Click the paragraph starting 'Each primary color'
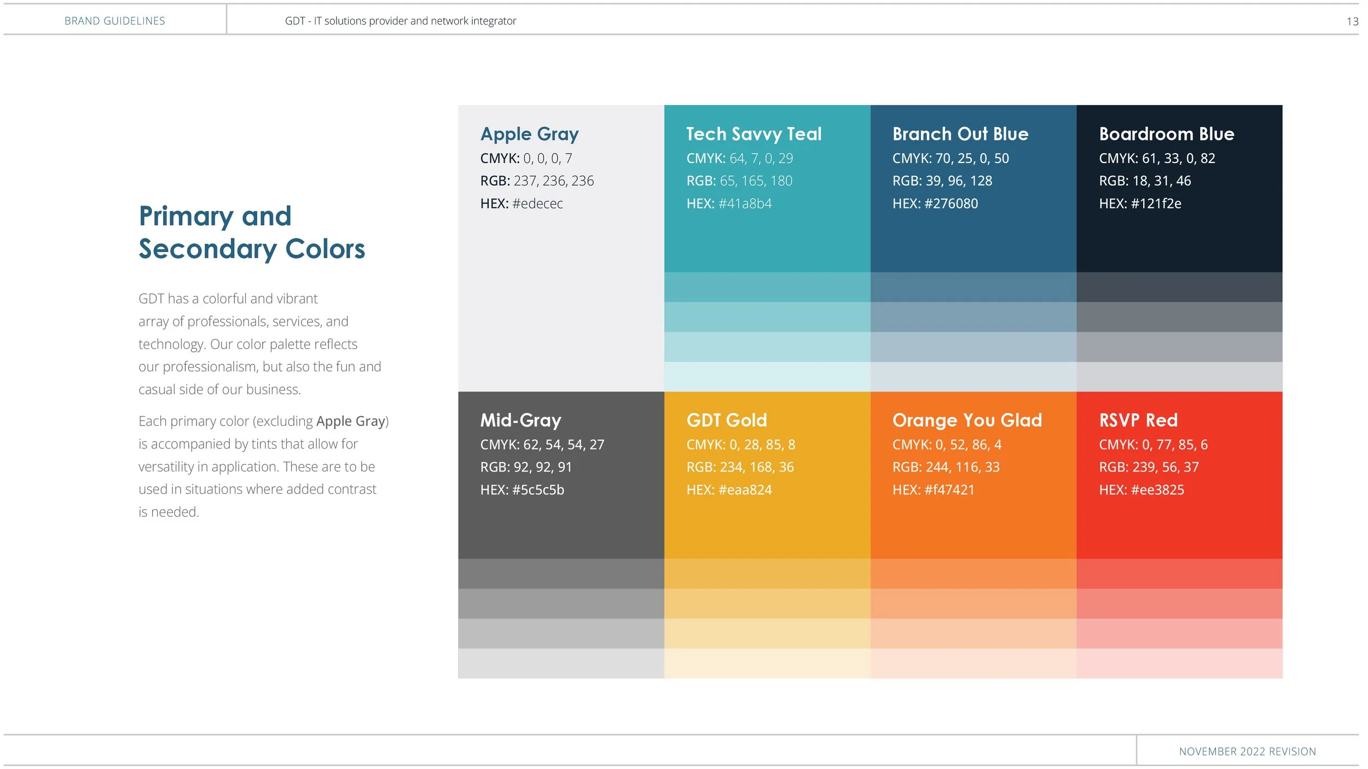Viewport: 1368px width, 769px height. (264, 467)
